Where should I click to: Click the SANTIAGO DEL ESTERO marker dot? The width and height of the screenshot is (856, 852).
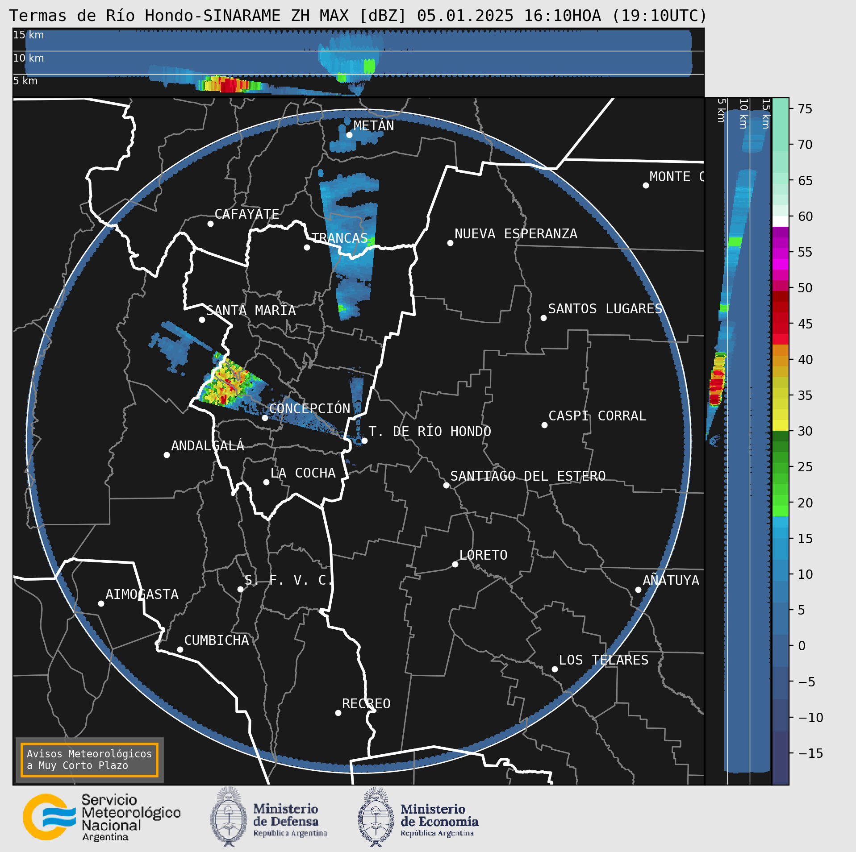click(x=446, y=485)
